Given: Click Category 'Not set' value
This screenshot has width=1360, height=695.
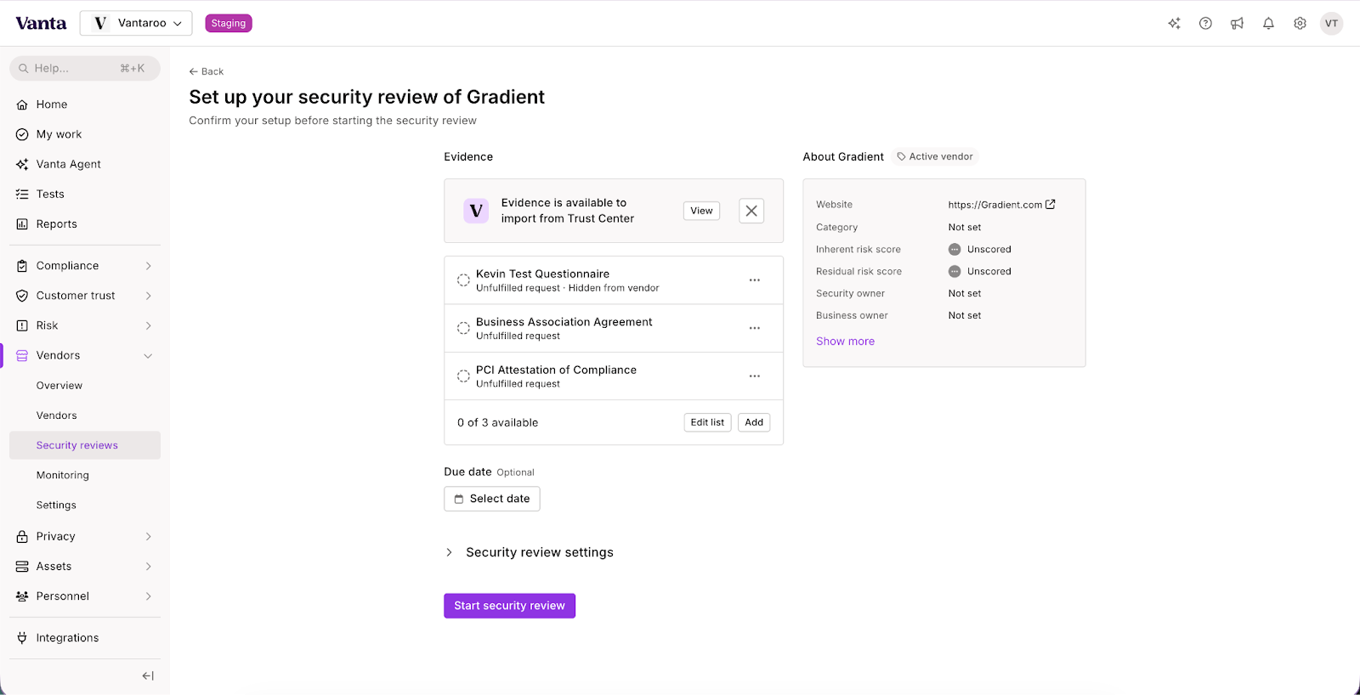Looking at the screenshot, I should [965, 228].
